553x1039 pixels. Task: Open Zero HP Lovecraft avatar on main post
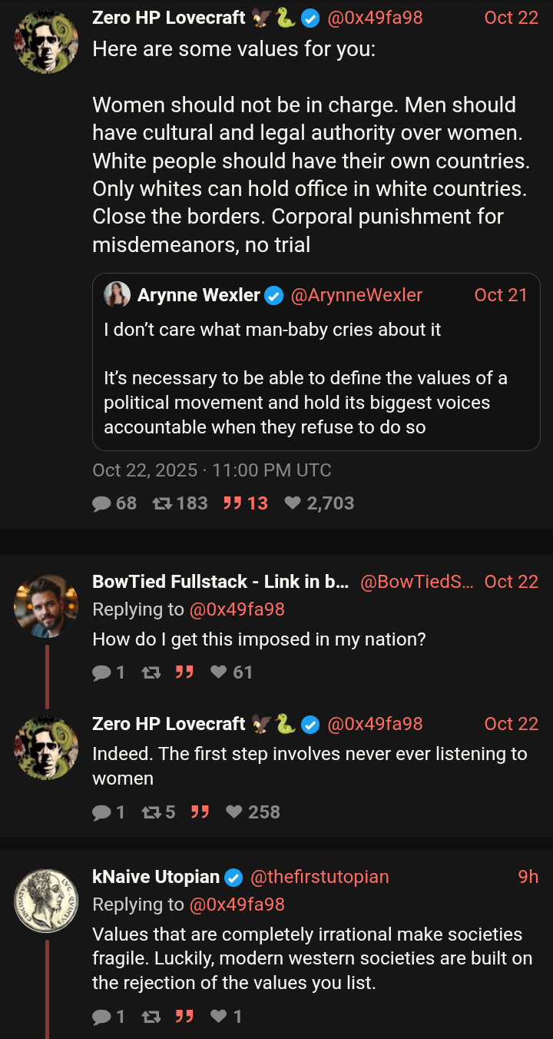46,41
